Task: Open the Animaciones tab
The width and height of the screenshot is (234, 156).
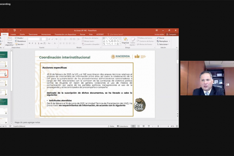Action: pos(46,34)
